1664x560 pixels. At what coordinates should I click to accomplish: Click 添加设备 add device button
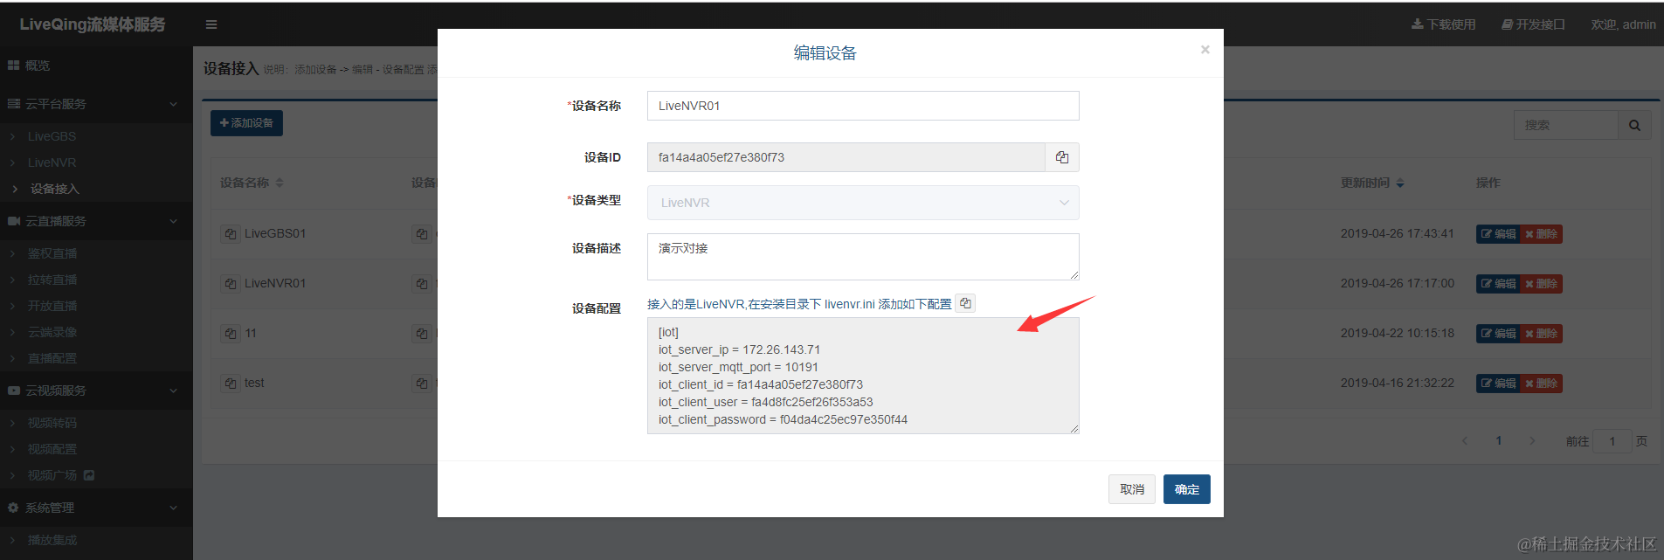(246, 123)
